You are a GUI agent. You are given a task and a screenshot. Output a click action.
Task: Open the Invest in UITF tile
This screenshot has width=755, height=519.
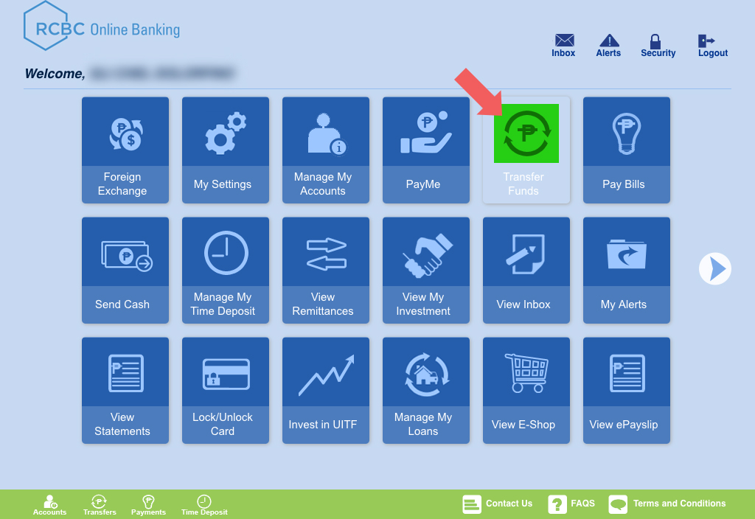tap(325, 391)
